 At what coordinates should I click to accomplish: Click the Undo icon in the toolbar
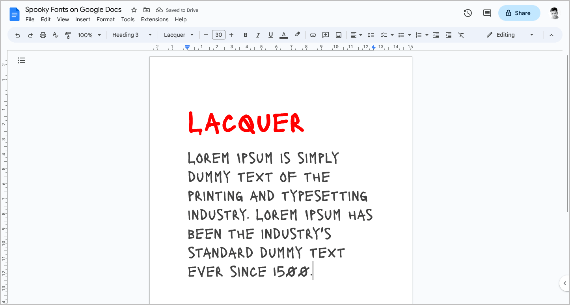click(x=18, y=35)
